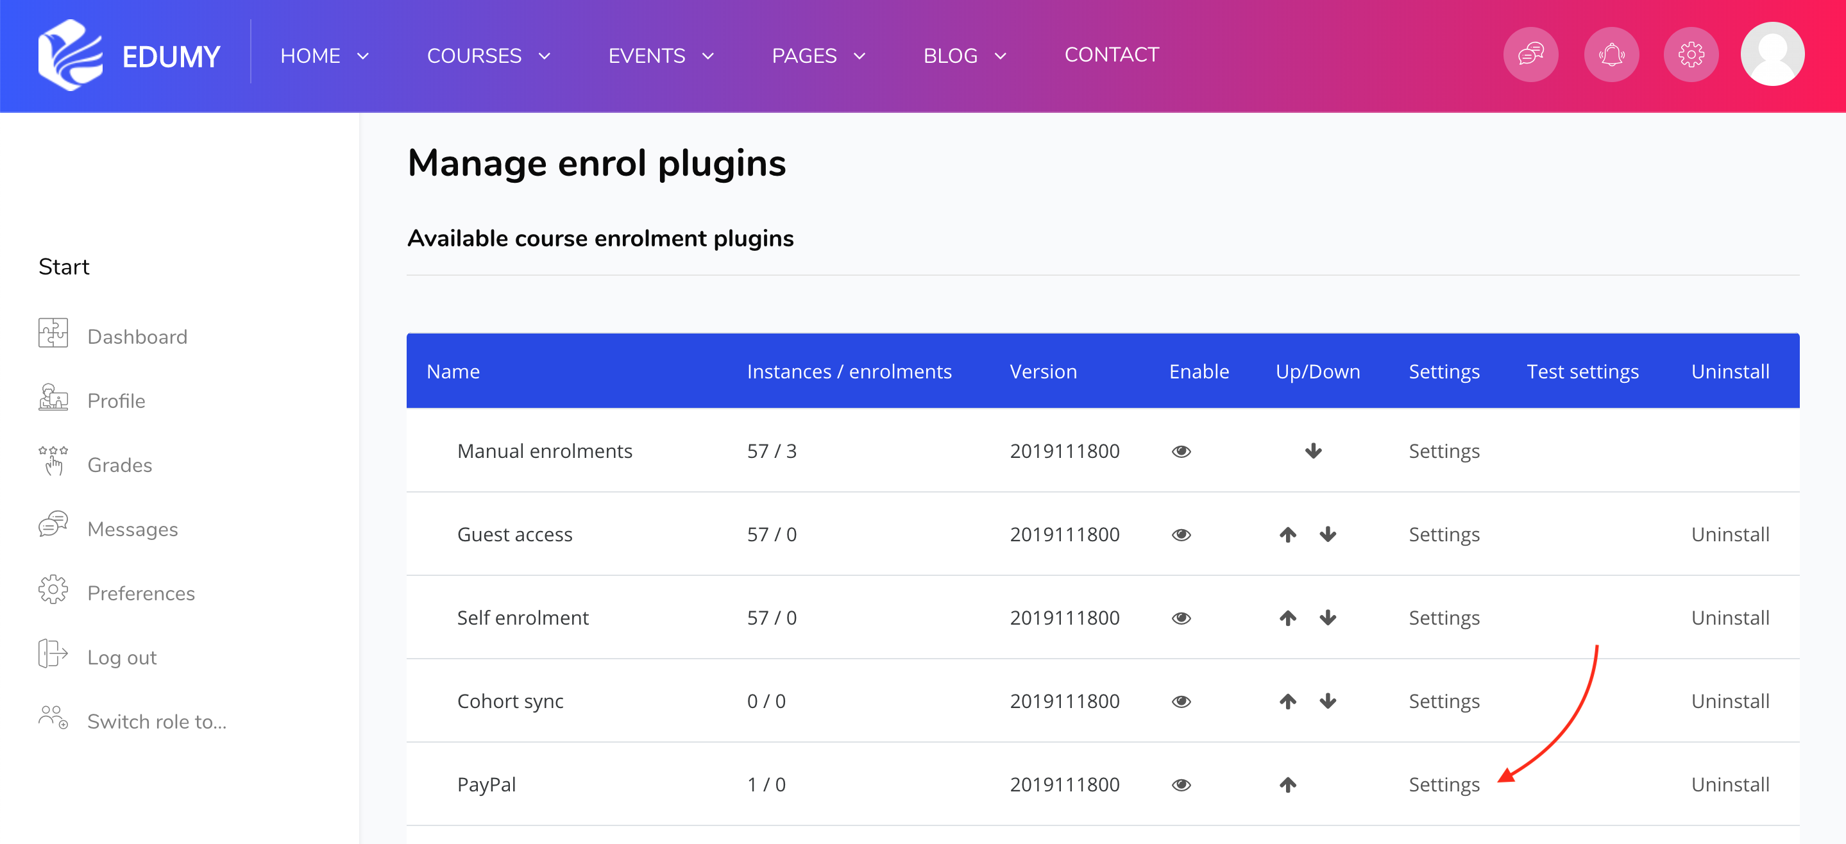Image resolution: width=1846 pixels, height=844 pixels.
Task: Move Self enrolment down with arrow
Action: tap(1328, 618)
